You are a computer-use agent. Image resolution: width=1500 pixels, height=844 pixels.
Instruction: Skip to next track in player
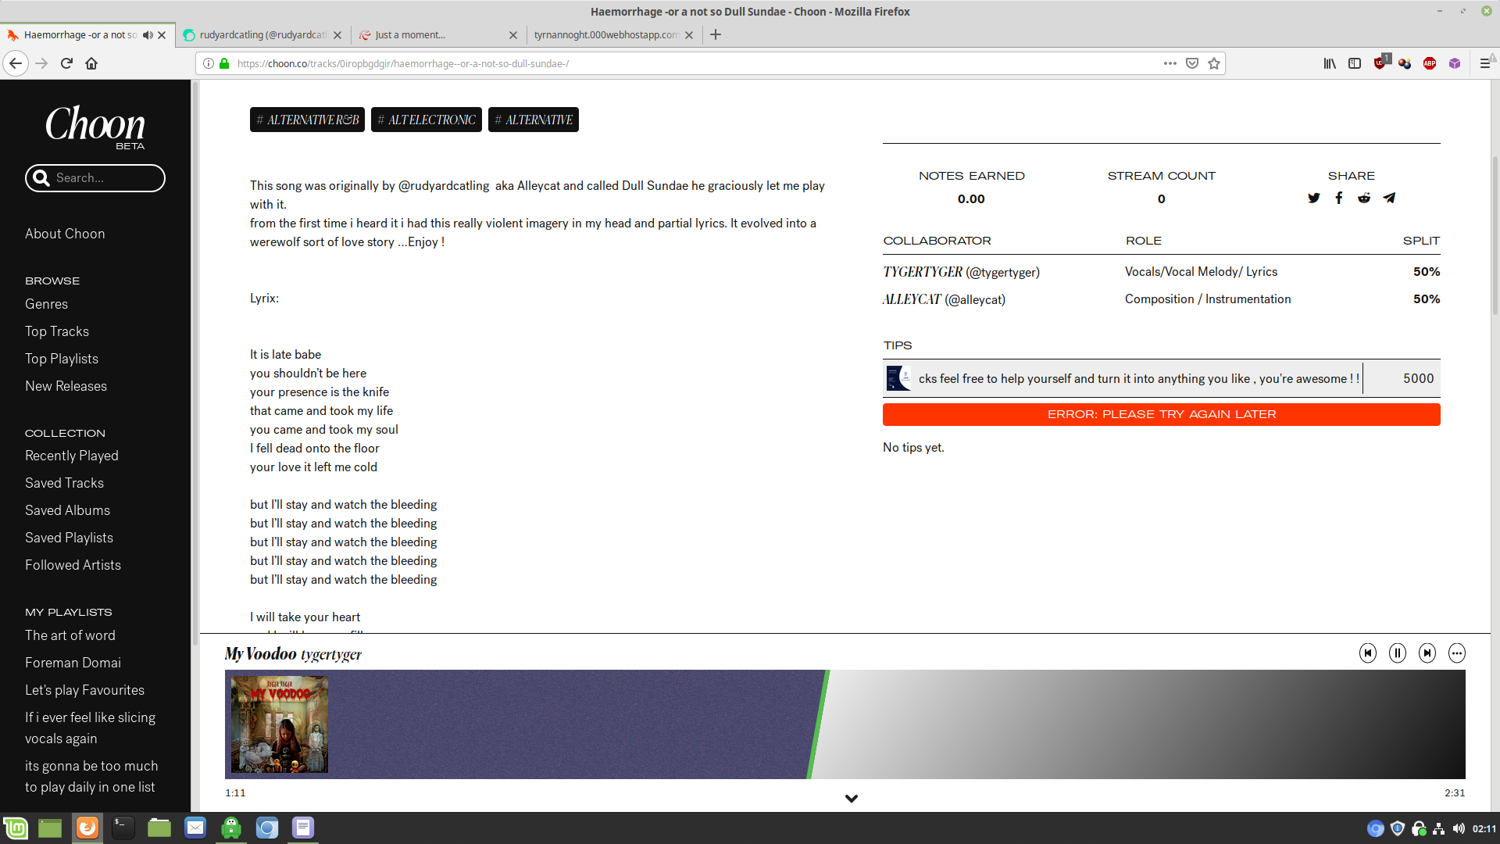click(x=1427, y=653)
